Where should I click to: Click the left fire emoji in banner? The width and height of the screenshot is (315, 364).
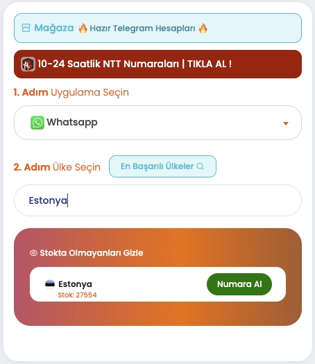(83, 28)
